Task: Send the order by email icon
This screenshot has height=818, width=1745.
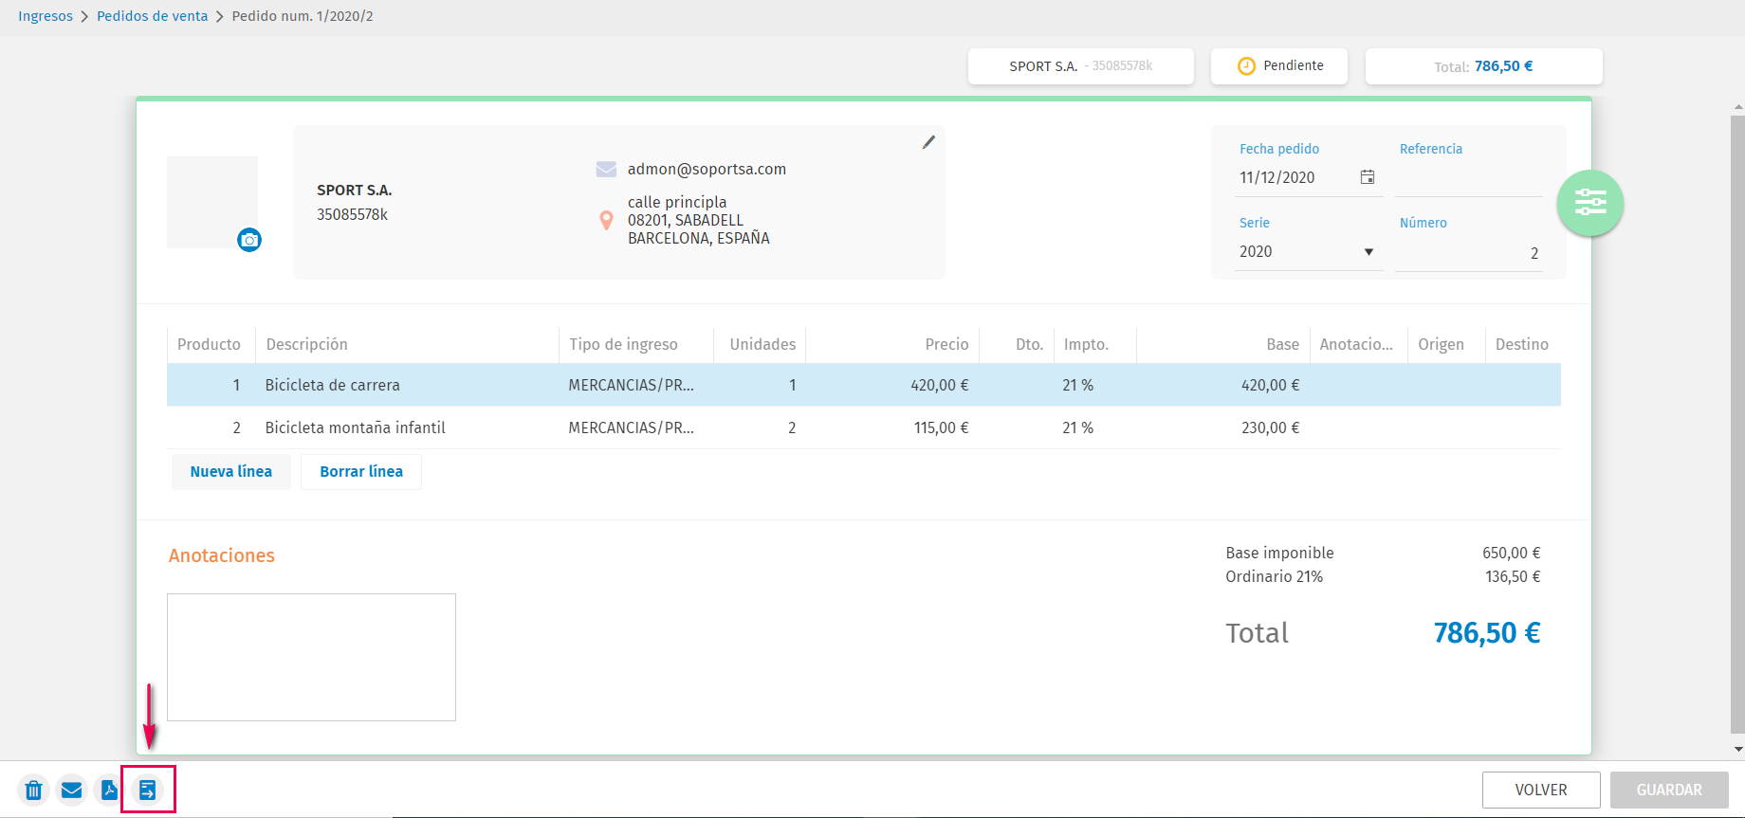Action: coord(71,790)
